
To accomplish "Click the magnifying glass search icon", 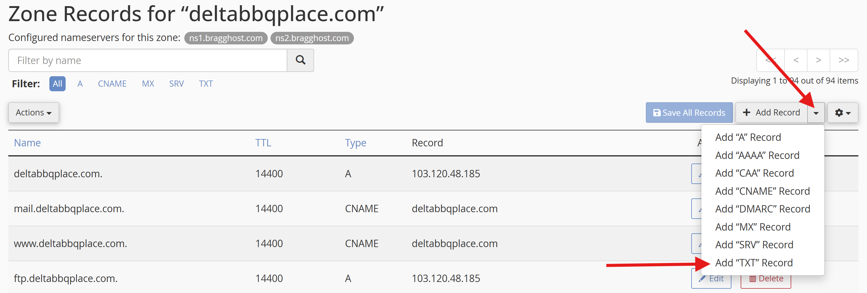I will tap(300, 61).
